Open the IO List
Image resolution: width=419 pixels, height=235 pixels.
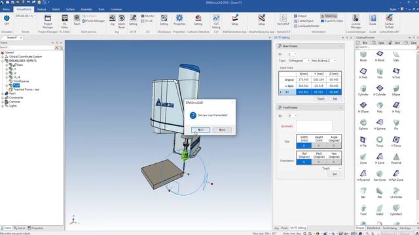click(147, 21)
